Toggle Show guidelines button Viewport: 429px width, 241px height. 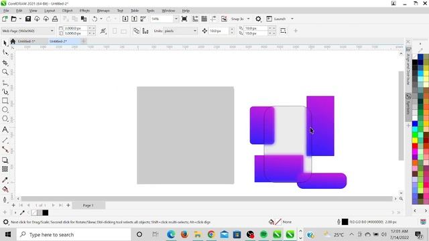213,19
